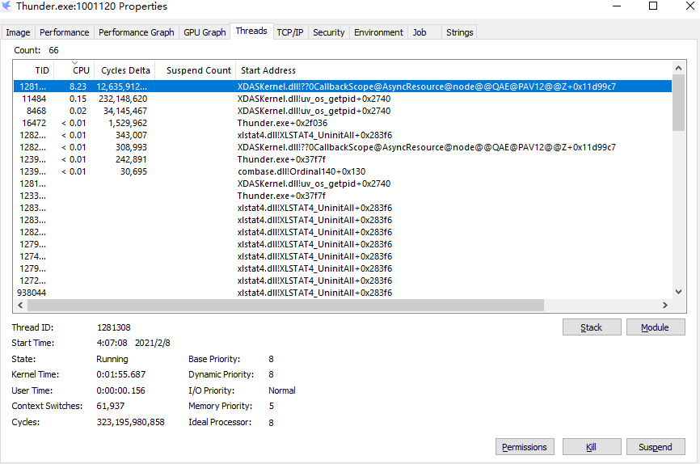This screenshot has width=700, height=464.
Task: Open the Module button
Action: tap(654, 327)
